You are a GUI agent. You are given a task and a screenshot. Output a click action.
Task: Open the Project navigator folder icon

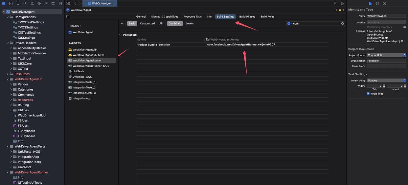coord(4,3)
